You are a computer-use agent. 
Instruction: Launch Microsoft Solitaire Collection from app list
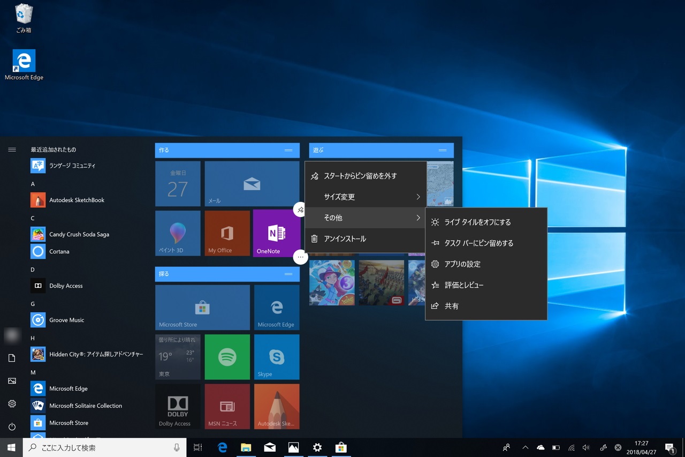[86, 406]
